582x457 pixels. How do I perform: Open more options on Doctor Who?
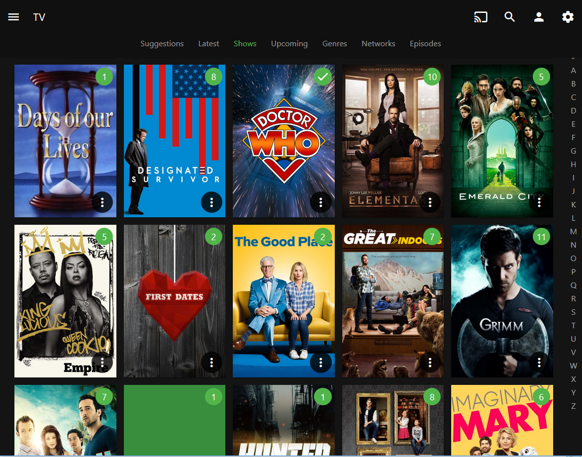click(x=321, y=202)
